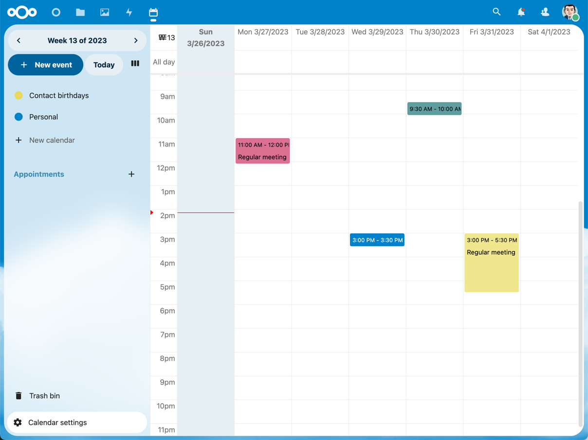
Task: Jump to Today
Action: tap(104, 65)
